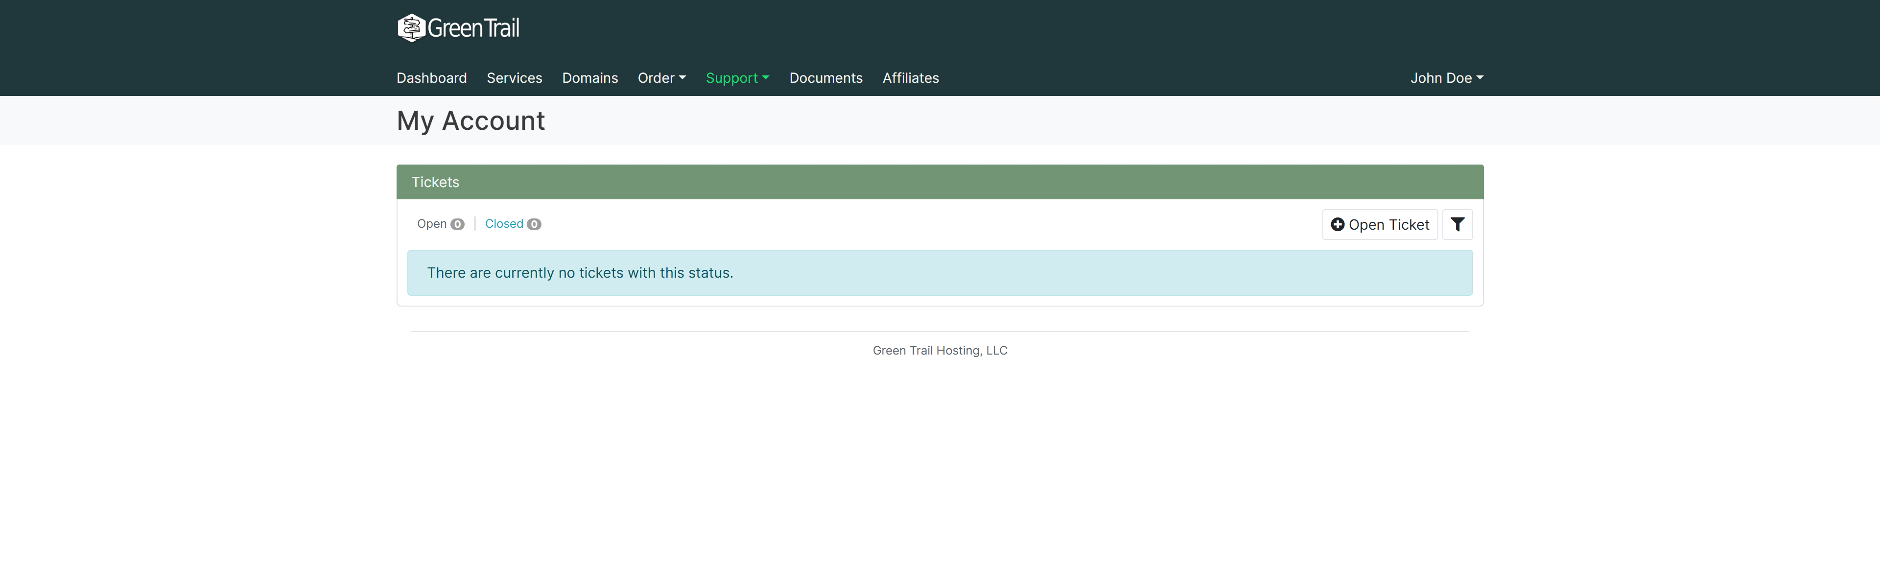Go to the Affiliates page
Image resolution: width=1880 pixels, height=572 pixels.
(x=910, y=78)
